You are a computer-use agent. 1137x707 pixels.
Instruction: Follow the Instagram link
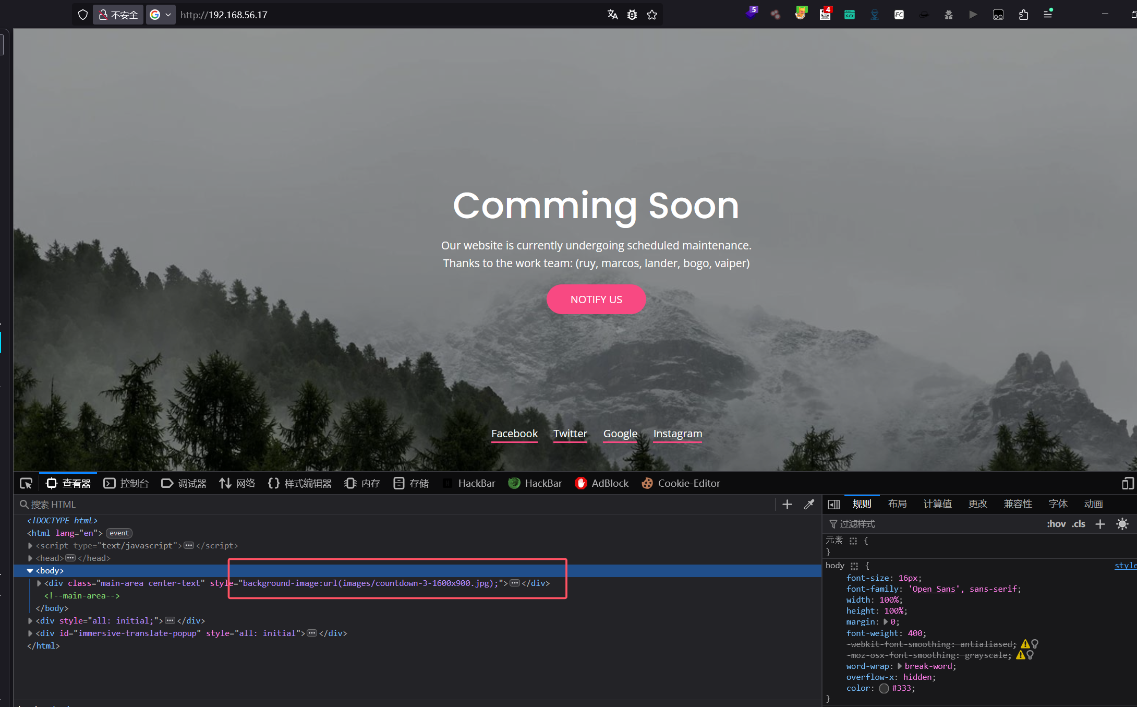click(678, 434)
